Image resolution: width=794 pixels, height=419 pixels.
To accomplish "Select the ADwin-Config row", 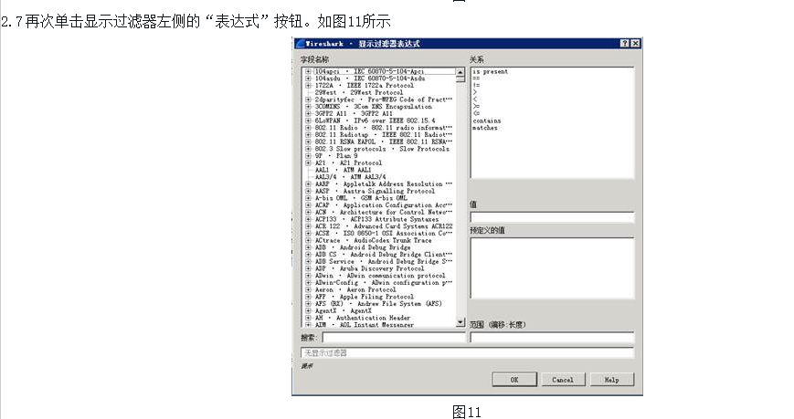I will tap(384, 283).
